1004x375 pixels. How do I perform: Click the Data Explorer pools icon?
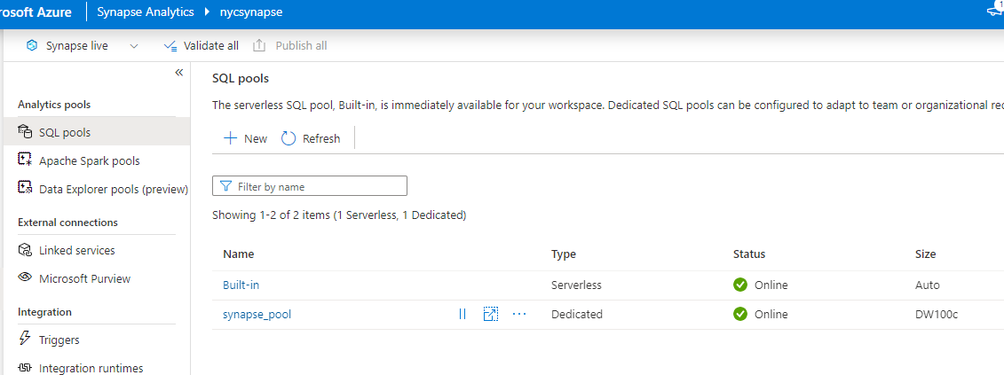coord(25,188)
